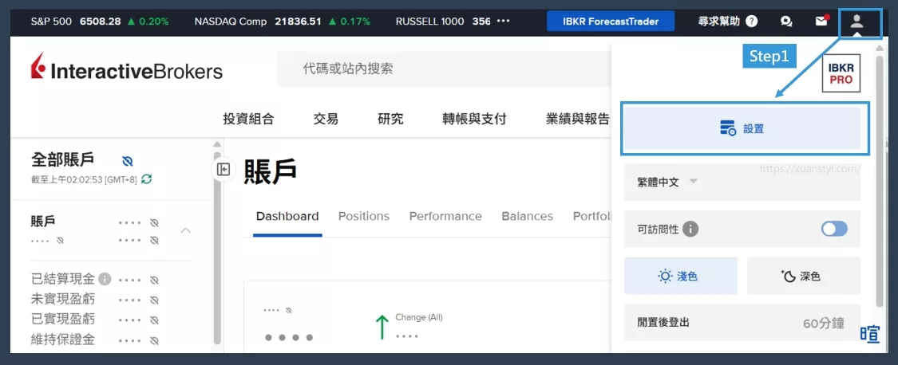Image resolution: width=898 pixels, height=365 pixels.
Task: Reveal hidden value in 未實現盈虧 row
Action: click(x=154, y=300)
